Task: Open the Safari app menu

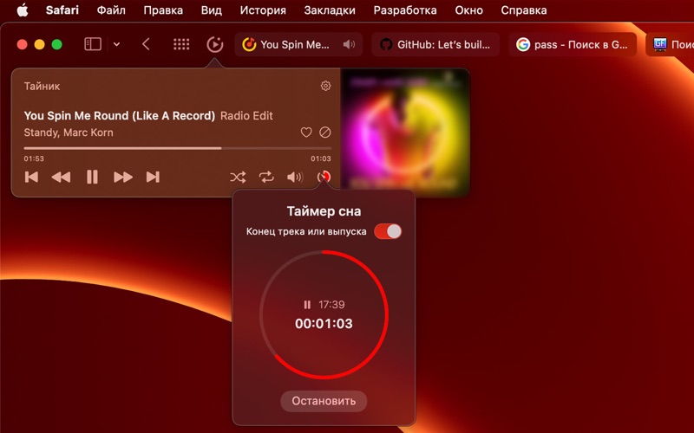Action: [x=62, y=10]
